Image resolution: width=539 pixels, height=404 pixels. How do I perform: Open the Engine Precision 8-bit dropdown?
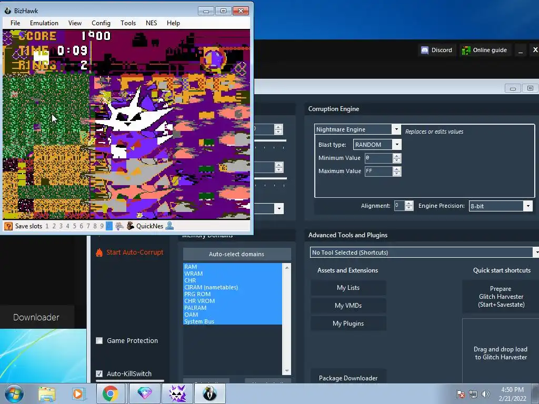click(x=528, y=206)
